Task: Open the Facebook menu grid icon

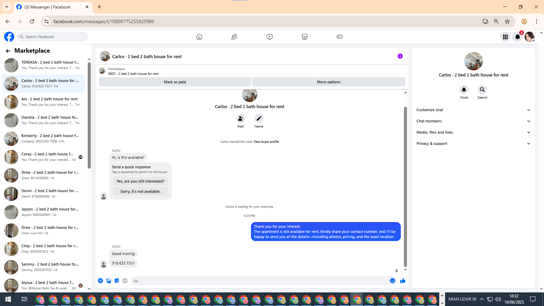Action: click(505, 37)
